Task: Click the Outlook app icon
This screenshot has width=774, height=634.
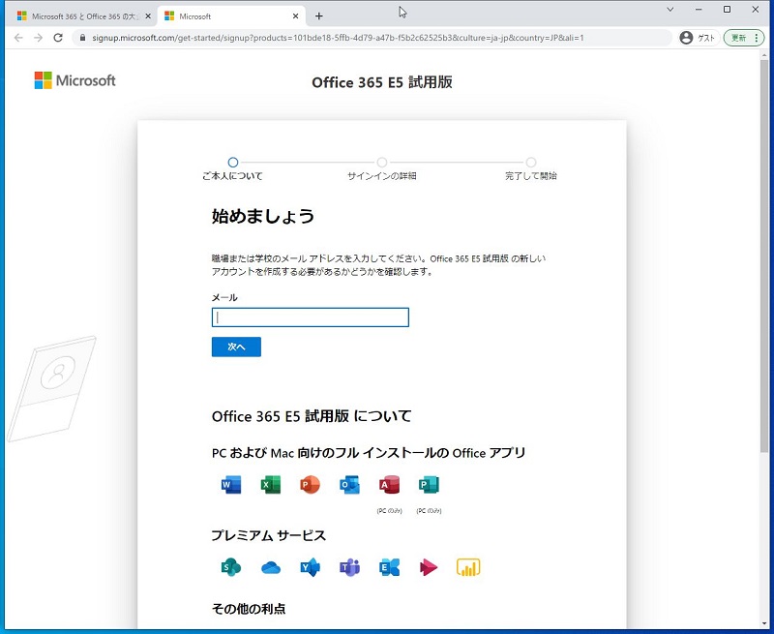Action: pyautogui.click(x=349, y=485)
